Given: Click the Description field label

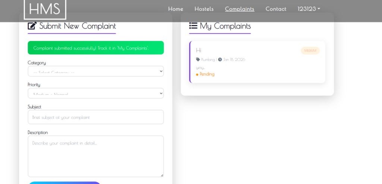Looking at the screenshot, I should click(38, 133).
